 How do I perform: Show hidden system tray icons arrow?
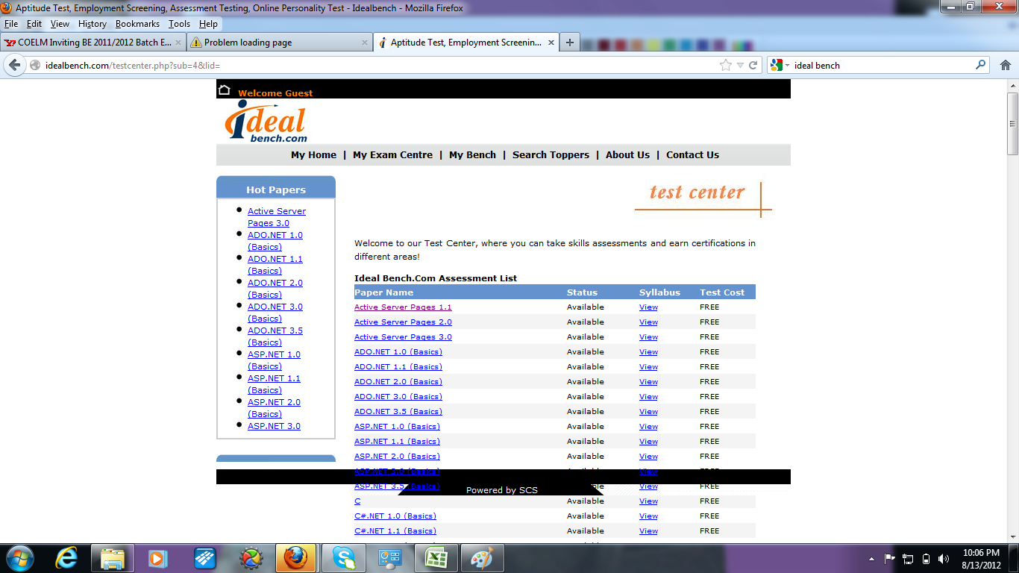point(871,559)
